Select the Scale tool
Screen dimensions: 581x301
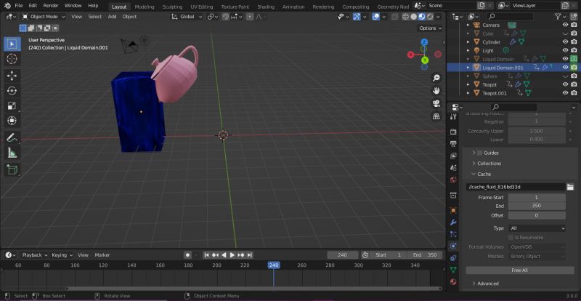(12, 105)
